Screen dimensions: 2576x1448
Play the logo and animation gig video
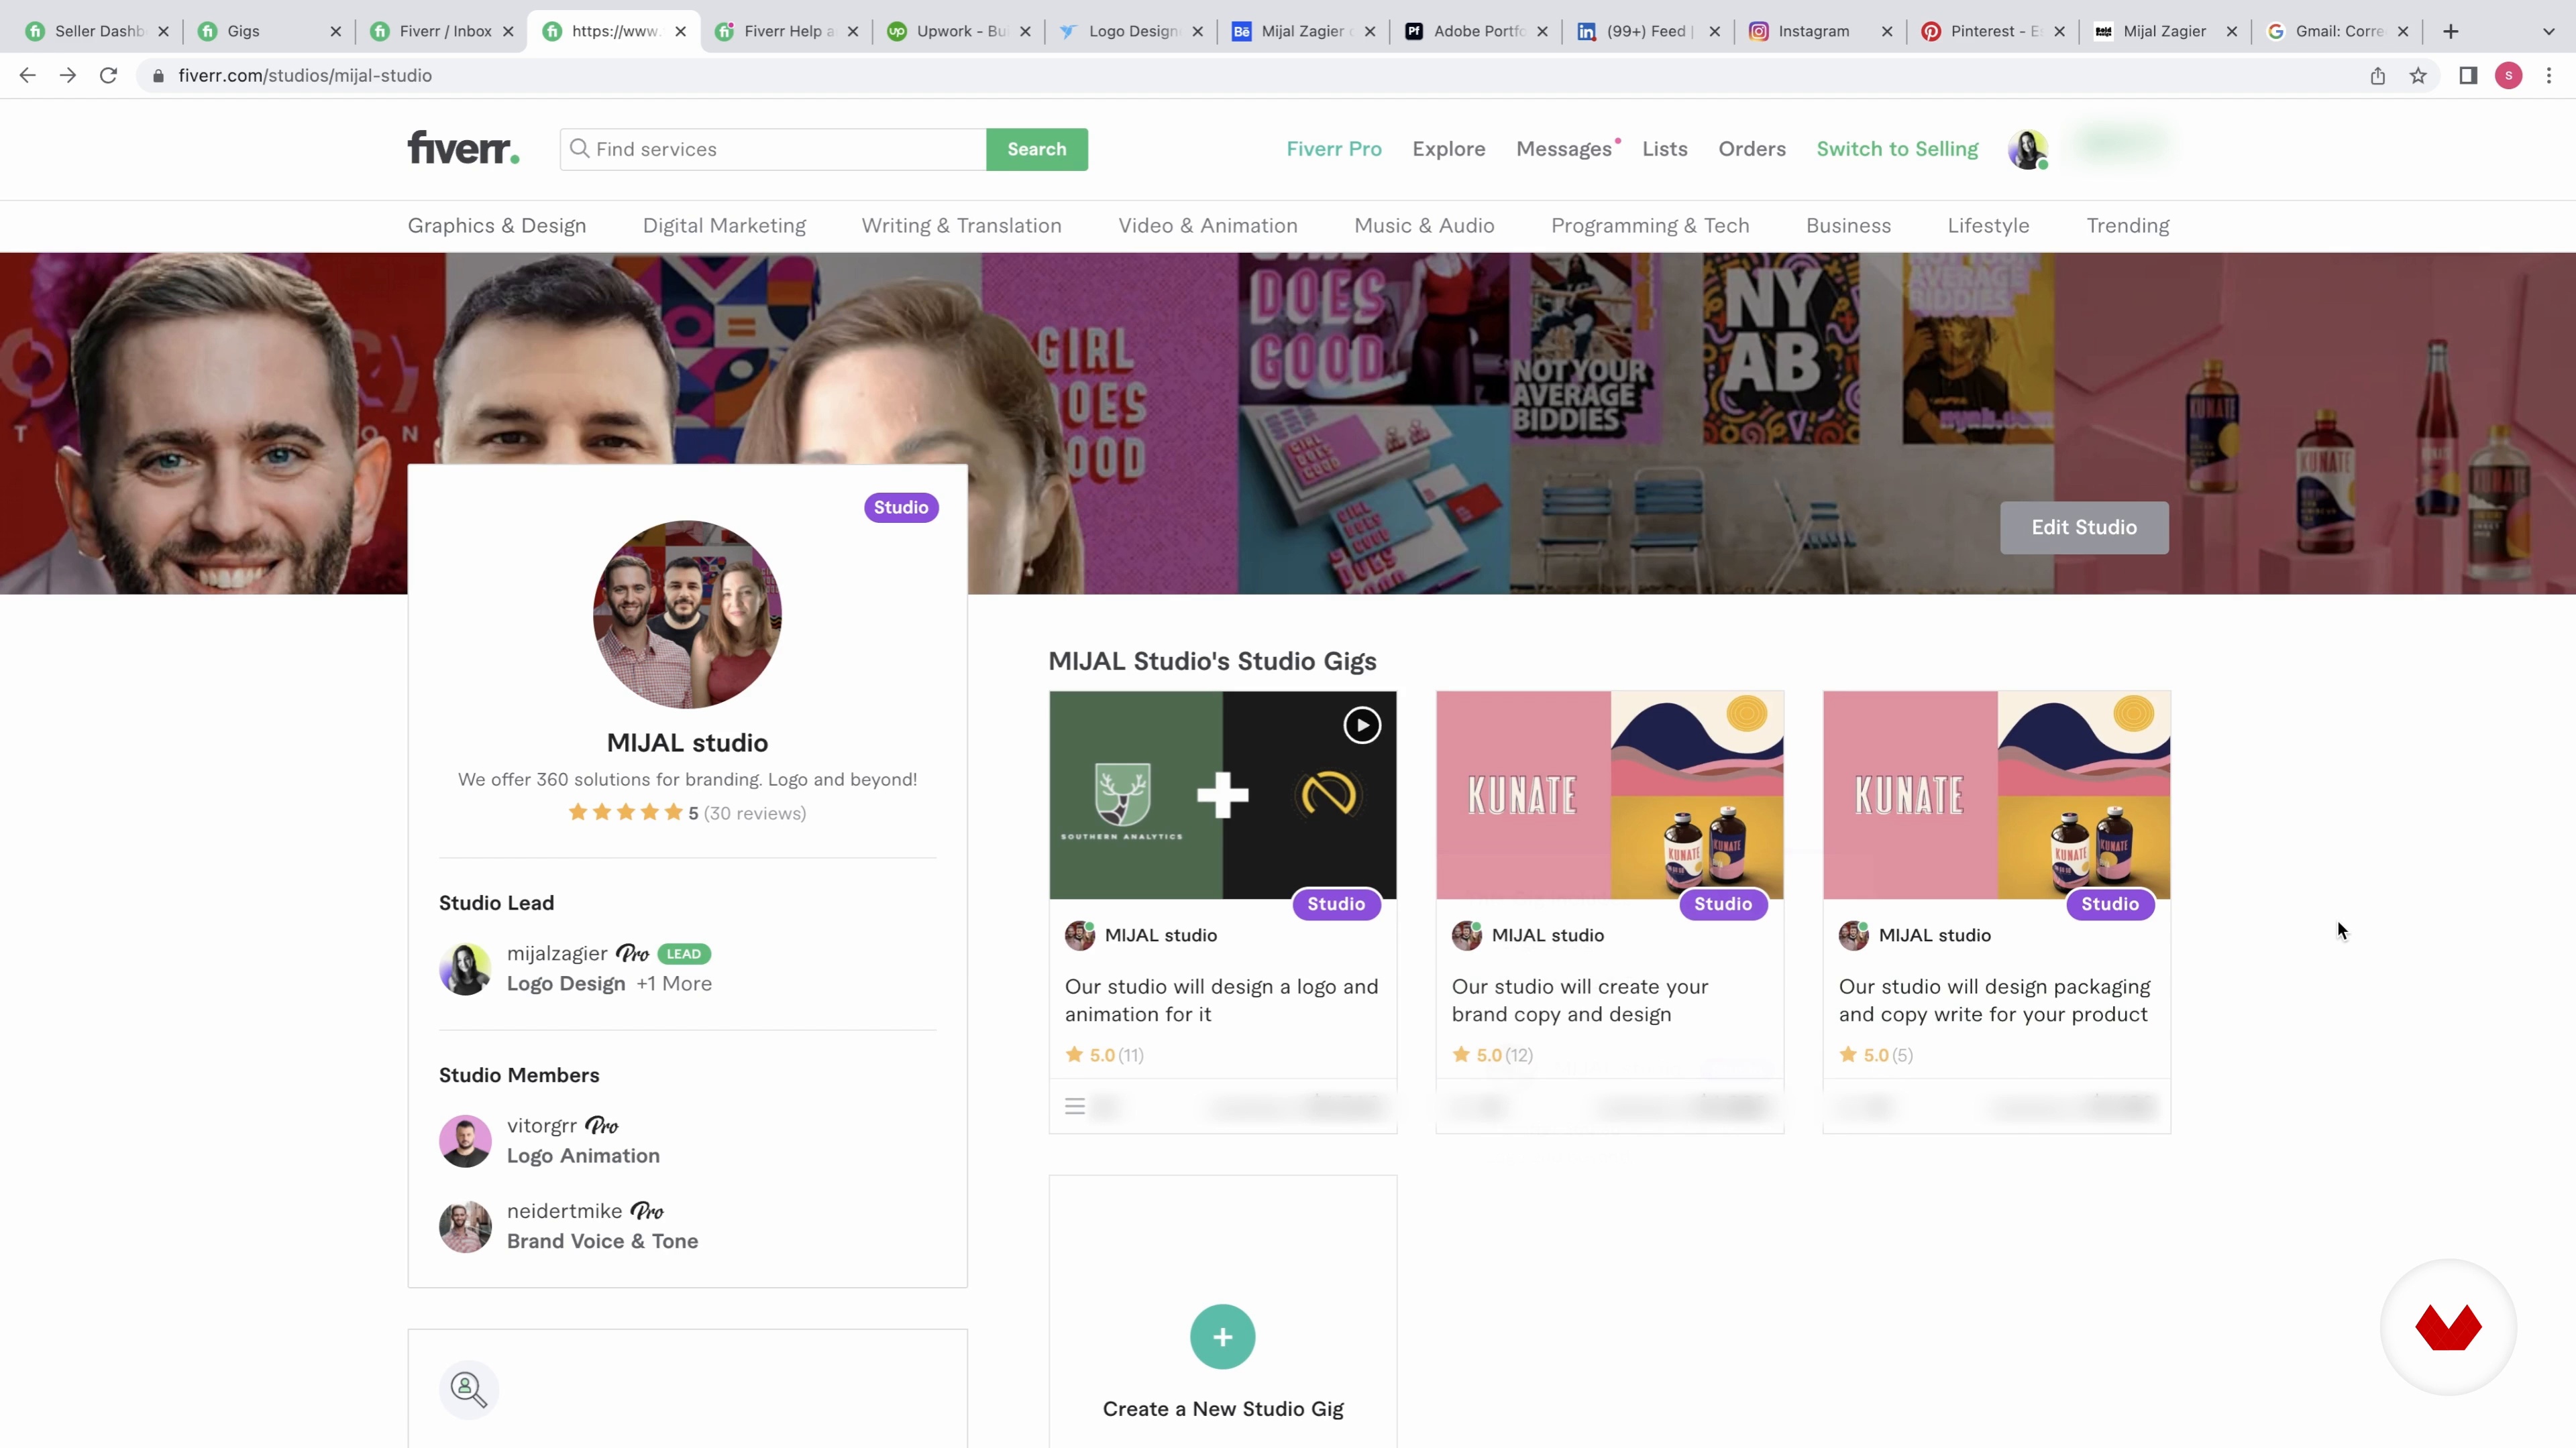tap(1362, 725)
